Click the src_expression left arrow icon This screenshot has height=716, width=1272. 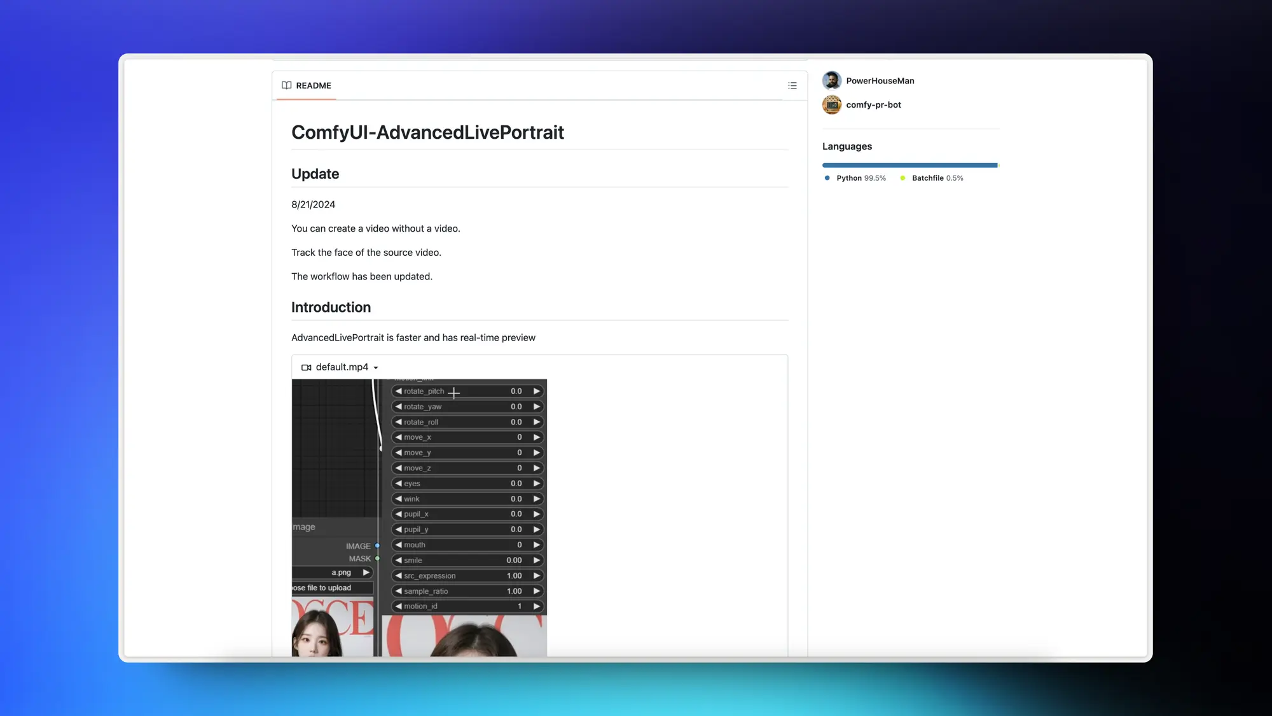click(397, 575)
